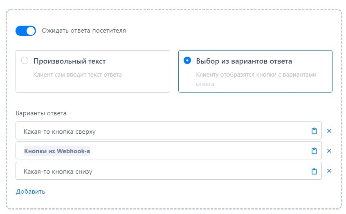Focus the "Какая-то кнопка снизу" text field

(x=164, y=172)
